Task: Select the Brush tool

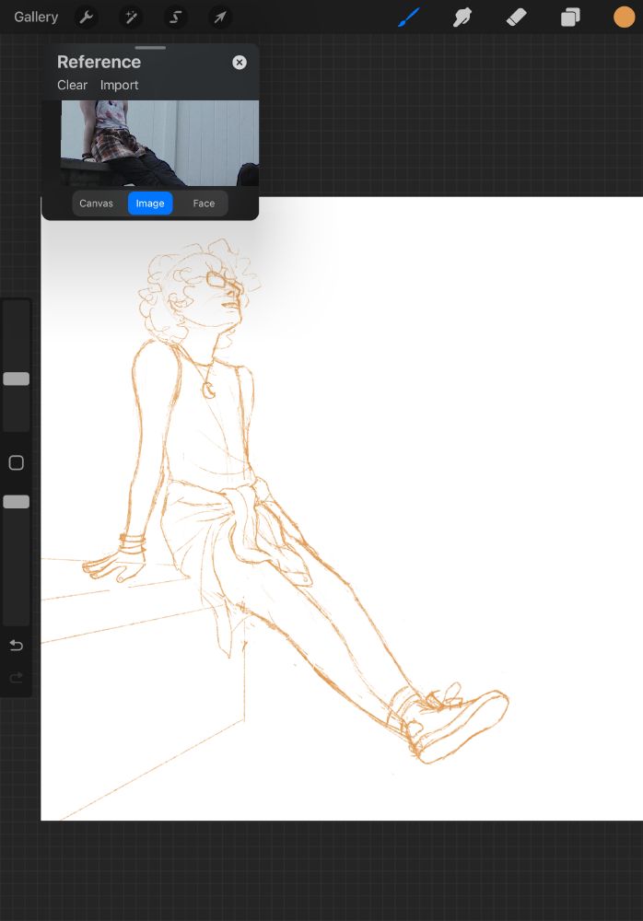Action: (x=408, y=17)
